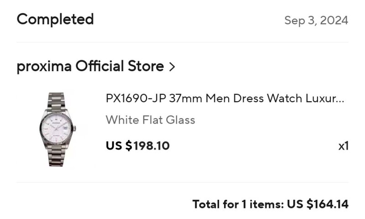365x219 pixels.
Task: Click the Completed order status heading
Action: (55, 20)
